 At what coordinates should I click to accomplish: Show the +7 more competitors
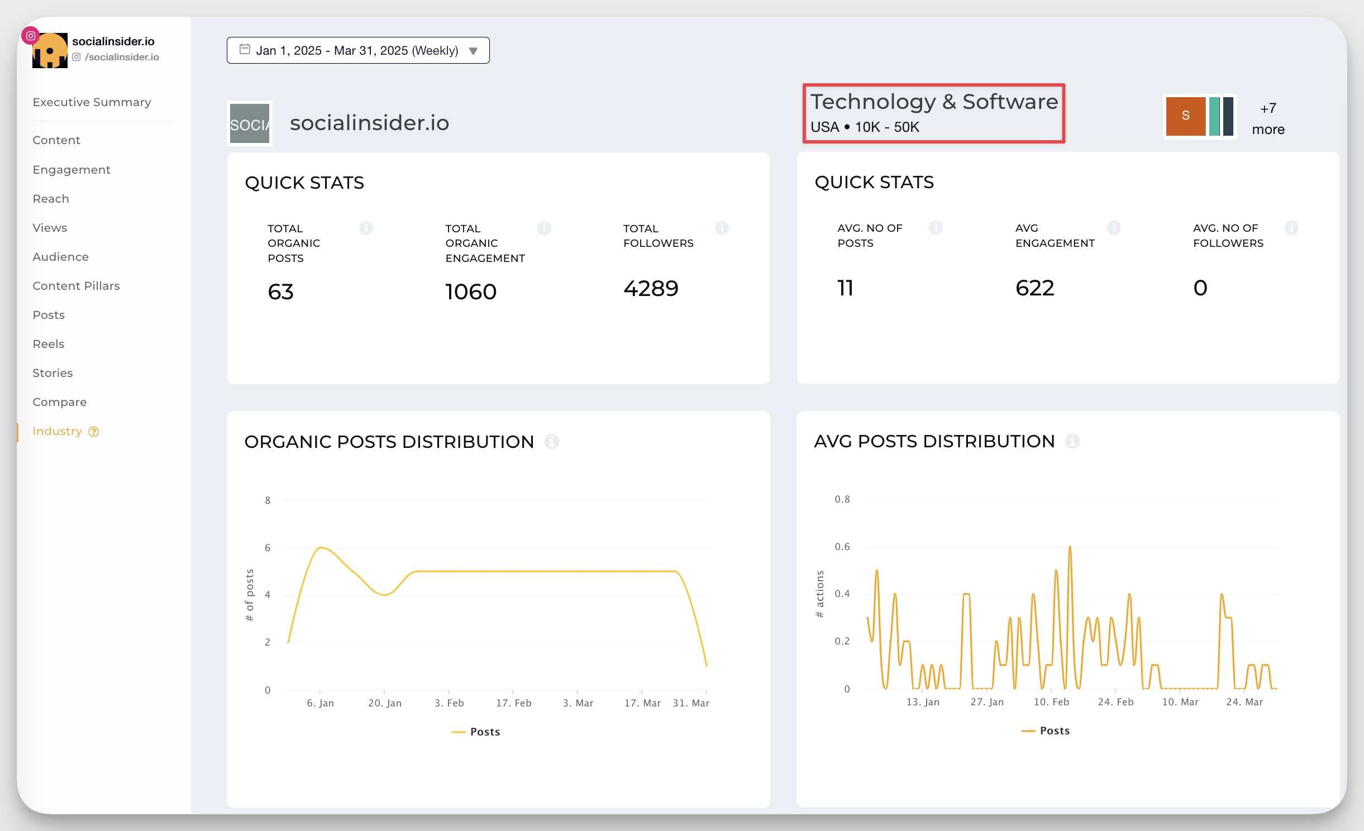click(1268, 119)
